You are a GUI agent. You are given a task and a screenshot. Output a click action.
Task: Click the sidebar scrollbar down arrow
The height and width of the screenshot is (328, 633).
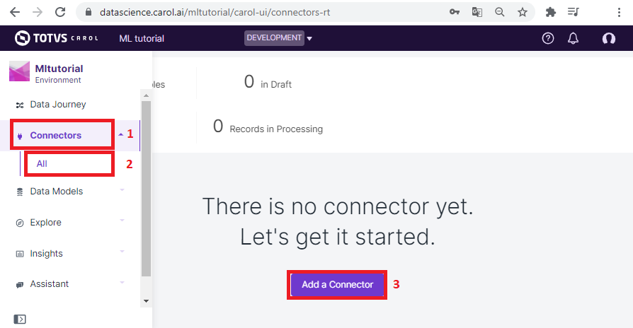tap(146, 301)
